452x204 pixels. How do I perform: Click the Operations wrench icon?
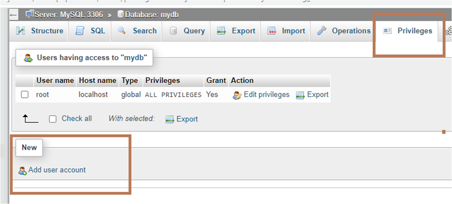click(x=322, y=31)
